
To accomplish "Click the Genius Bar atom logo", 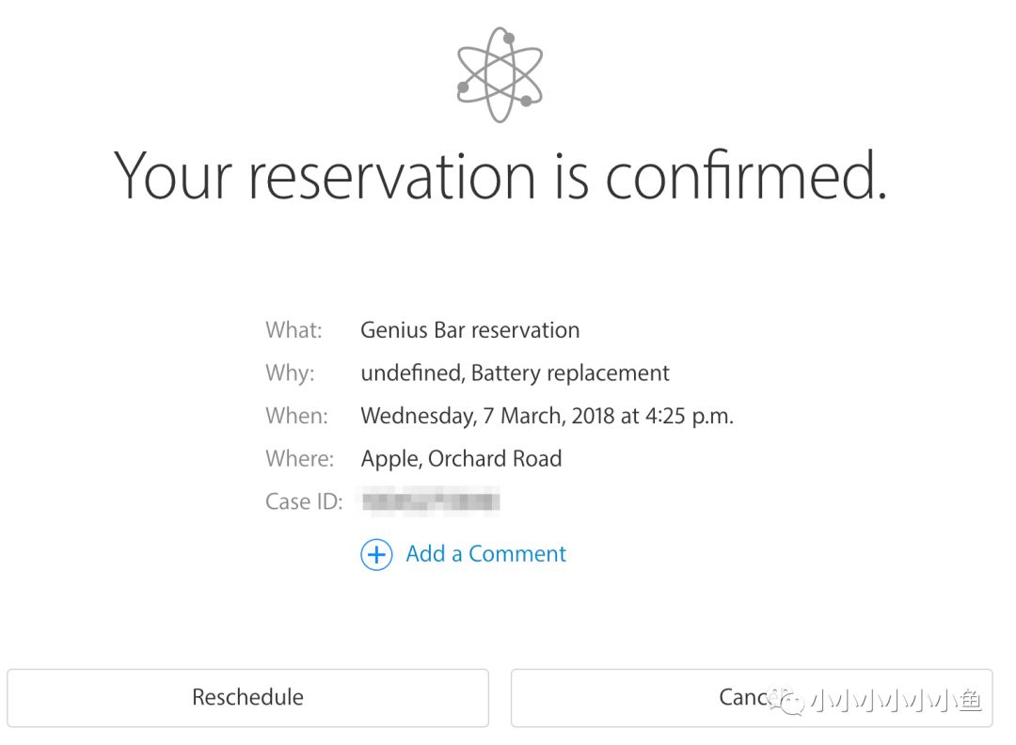I will [x=500, y=75].
